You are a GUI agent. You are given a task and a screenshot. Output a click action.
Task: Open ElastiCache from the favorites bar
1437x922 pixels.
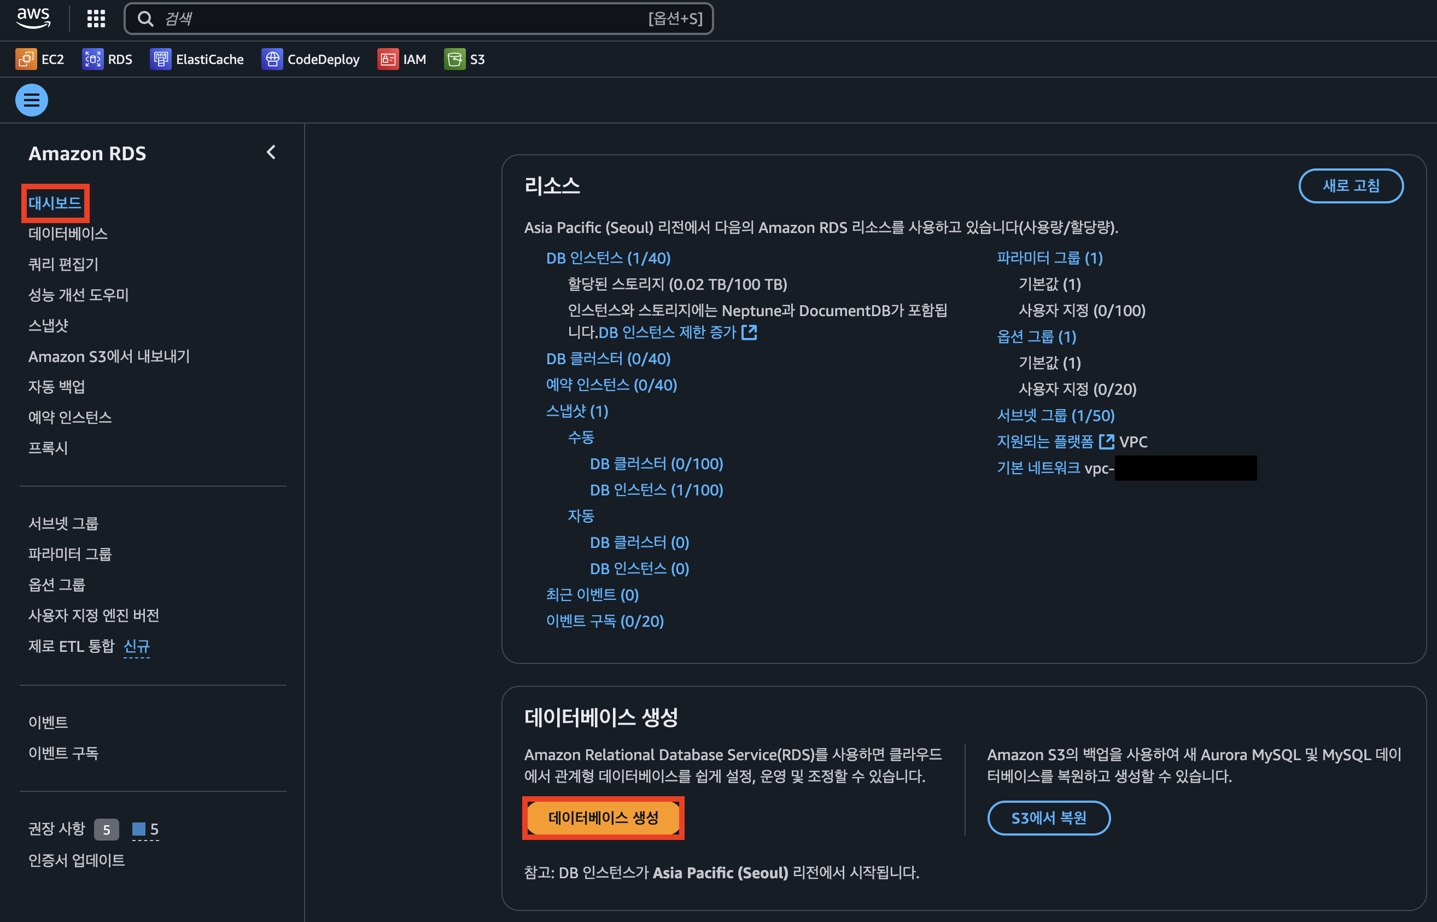click(197, 59)
